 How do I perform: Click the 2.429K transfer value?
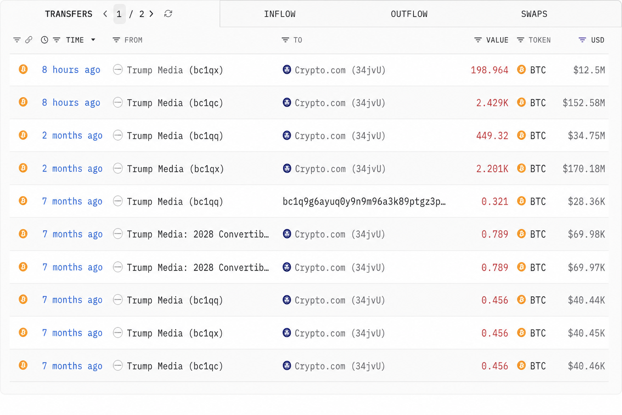coord(492,103)
